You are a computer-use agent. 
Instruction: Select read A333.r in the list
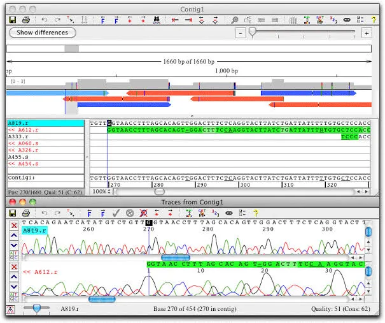click(x=46, y=137)
